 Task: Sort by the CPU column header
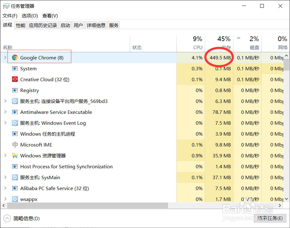click(191, 44)
